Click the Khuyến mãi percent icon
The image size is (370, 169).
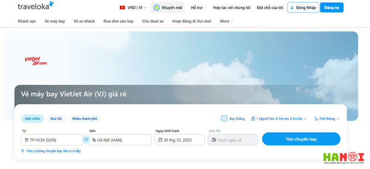(x=156, y=7)
